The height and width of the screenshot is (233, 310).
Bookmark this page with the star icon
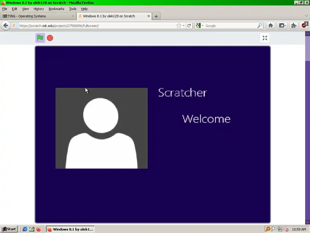pos(179,25)
